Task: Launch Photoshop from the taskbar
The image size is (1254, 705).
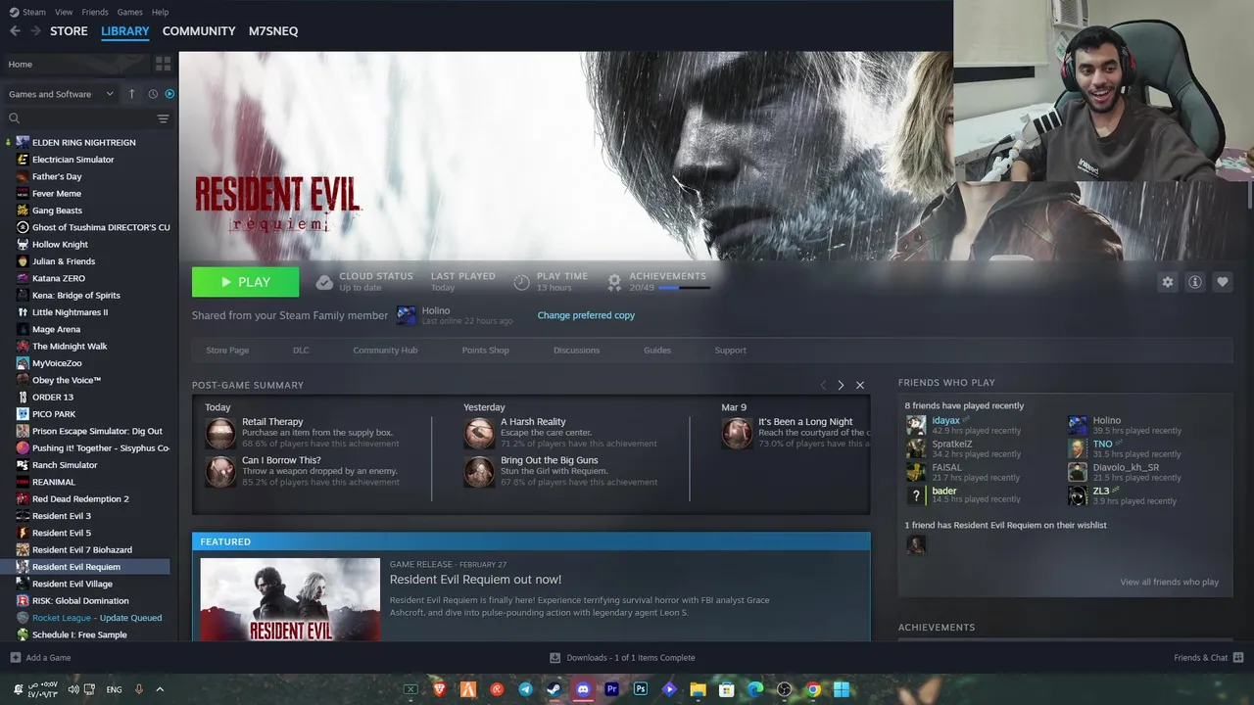Action: pyautogui.click(x=641, y=689)
